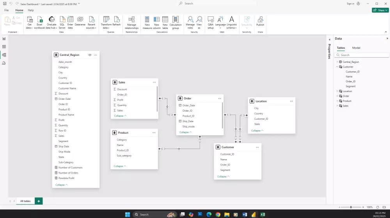
Task: Open the Q&A setup
Action: coord(211,23)
